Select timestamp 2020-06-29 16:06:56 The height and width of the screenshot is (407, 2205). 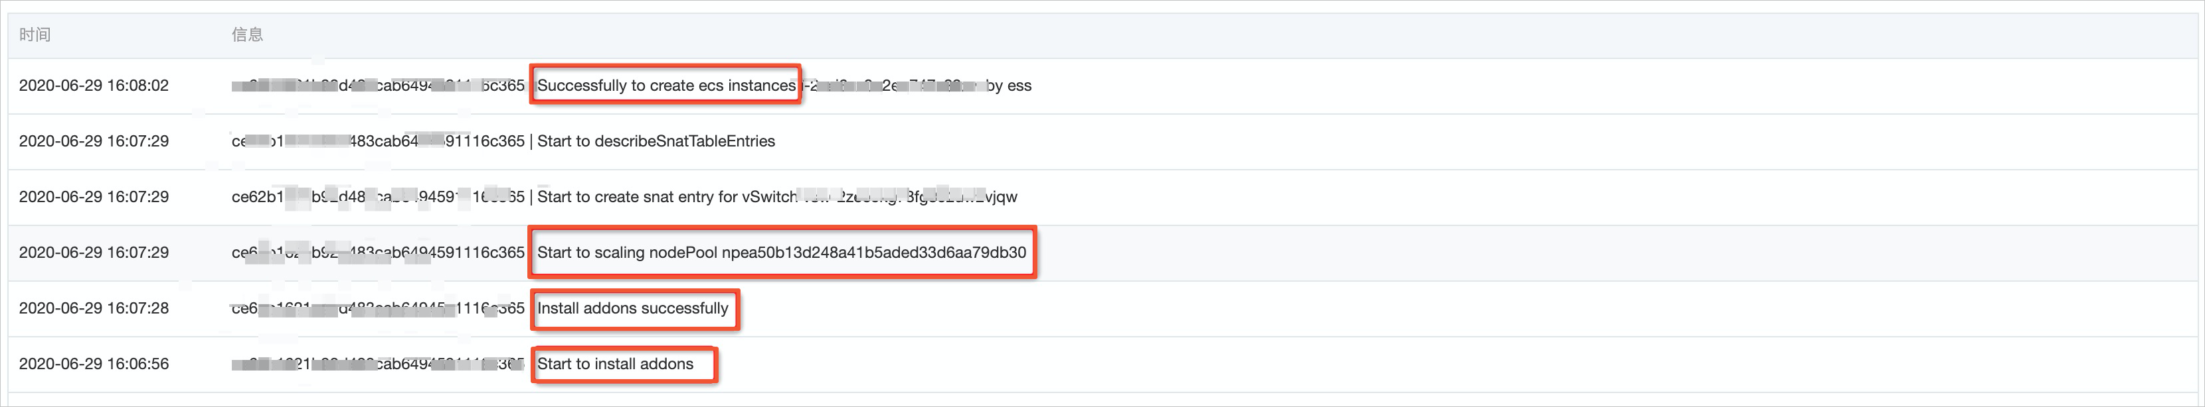click(x=94, y=363)
